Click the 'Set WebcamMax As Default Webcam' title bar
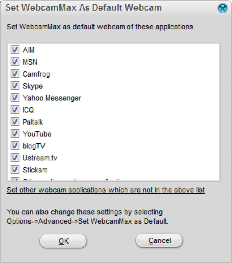This screenshot has height=263, width=232. point(84,8)
